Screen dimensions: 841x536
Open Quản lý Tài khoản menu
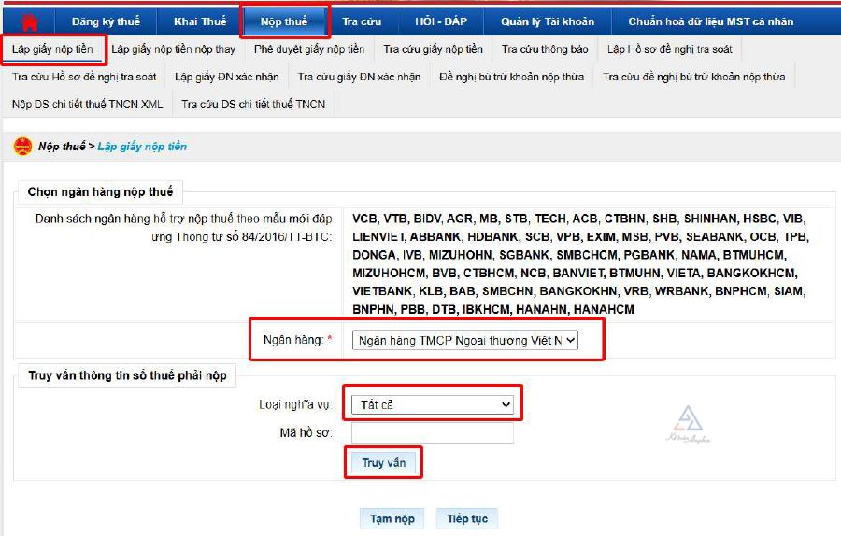(548, 22)
